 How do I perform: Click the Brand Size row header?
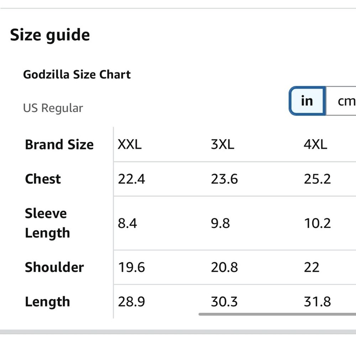click(59, 145)
